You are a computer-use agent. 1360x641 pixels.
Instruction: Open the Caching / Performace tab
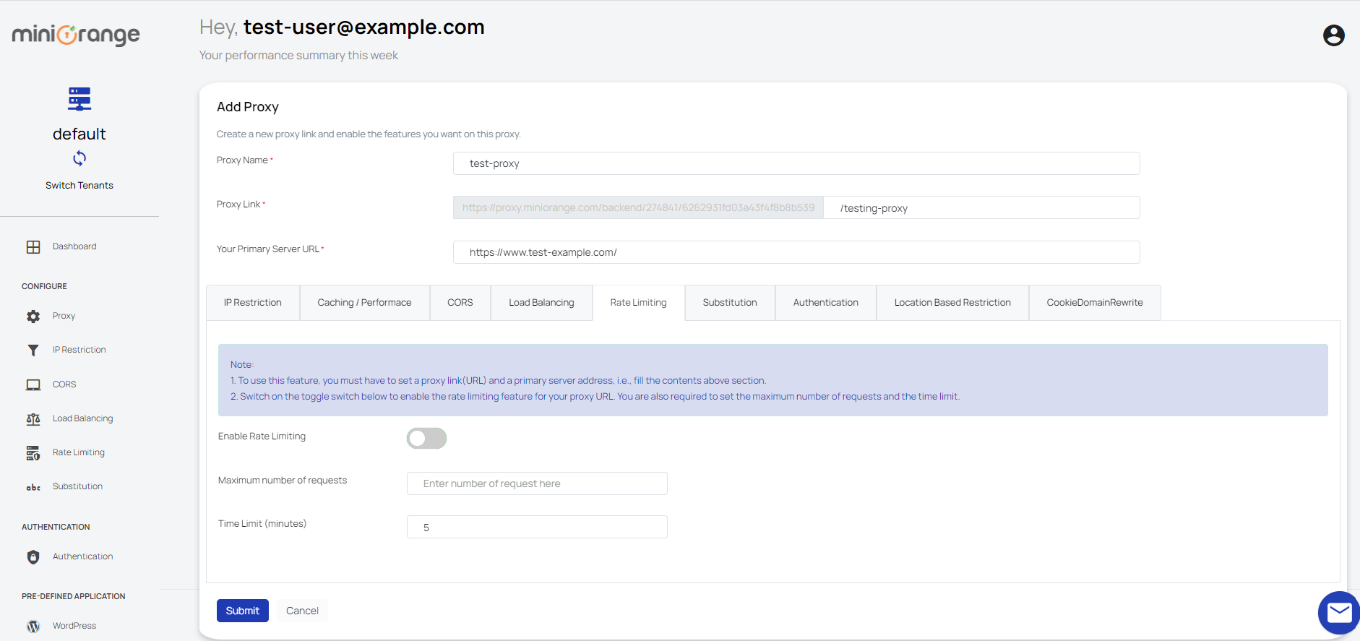pos(364,303)
